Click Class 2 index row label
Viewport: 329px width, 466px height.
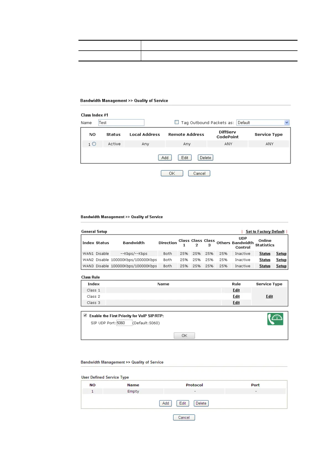(x=93, y=296)
